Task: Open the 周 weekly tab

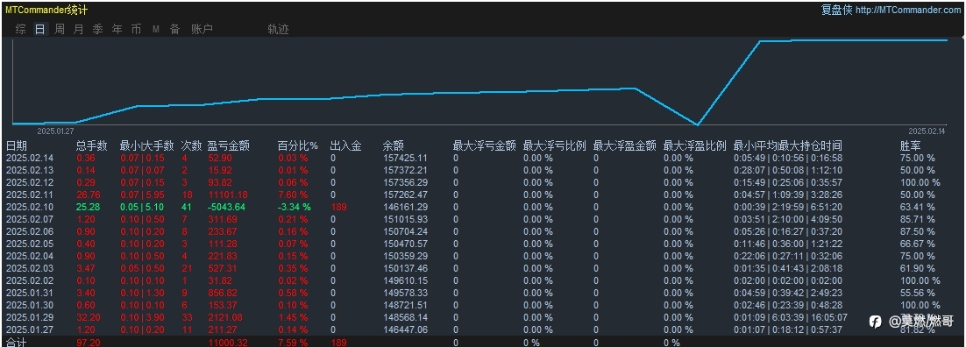Action: [x=59, y=29]
